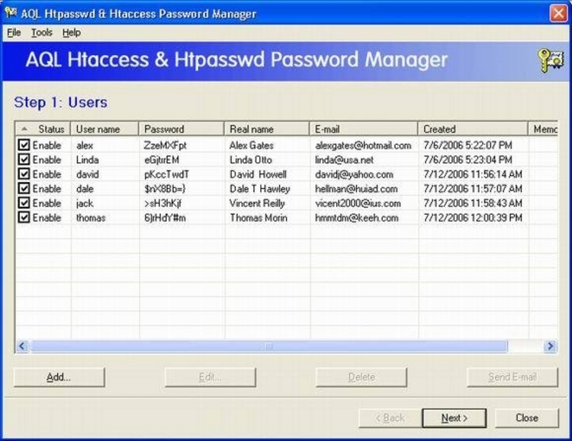Screen dimensions: 572x441
Task: Disable the checkbox for user thomas
Action: click(24, 218)
